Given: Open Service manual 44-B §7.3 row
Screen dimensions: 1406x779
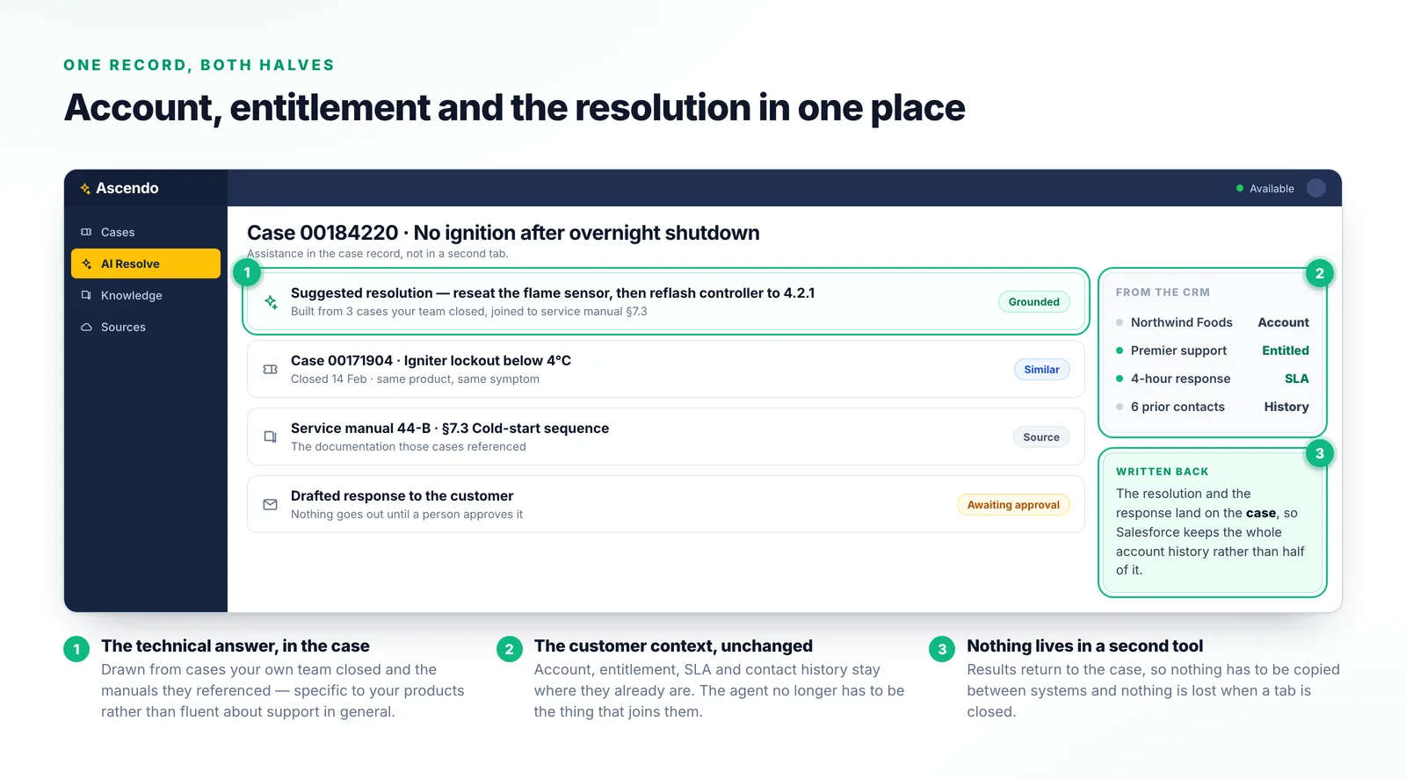Looking at the screenshot, I should click(x=666, y=436).
